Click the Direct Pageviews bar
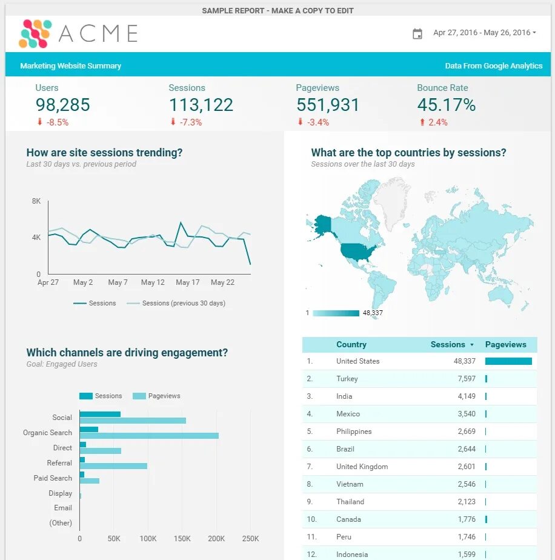555x560 pixels. click(x=101, y=451)
